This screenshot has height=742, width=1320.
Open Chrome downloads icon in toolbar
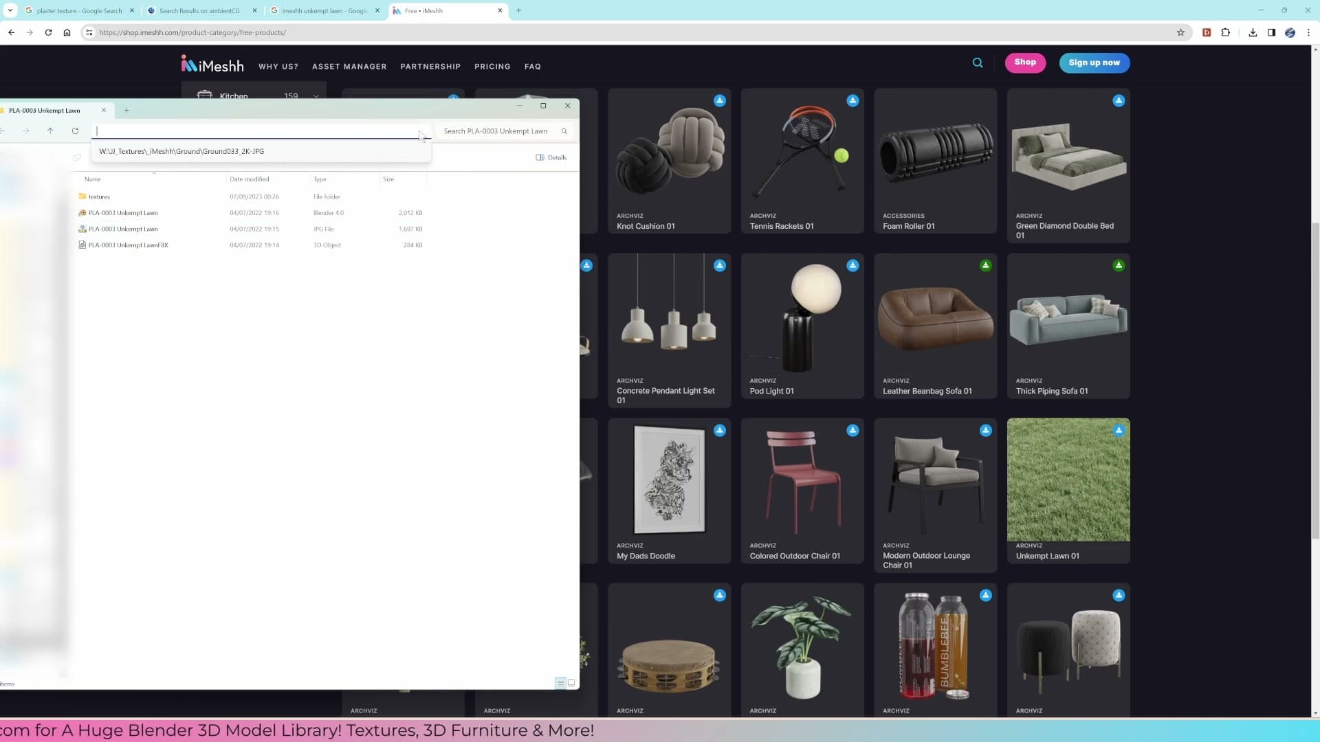[1253, 32]
